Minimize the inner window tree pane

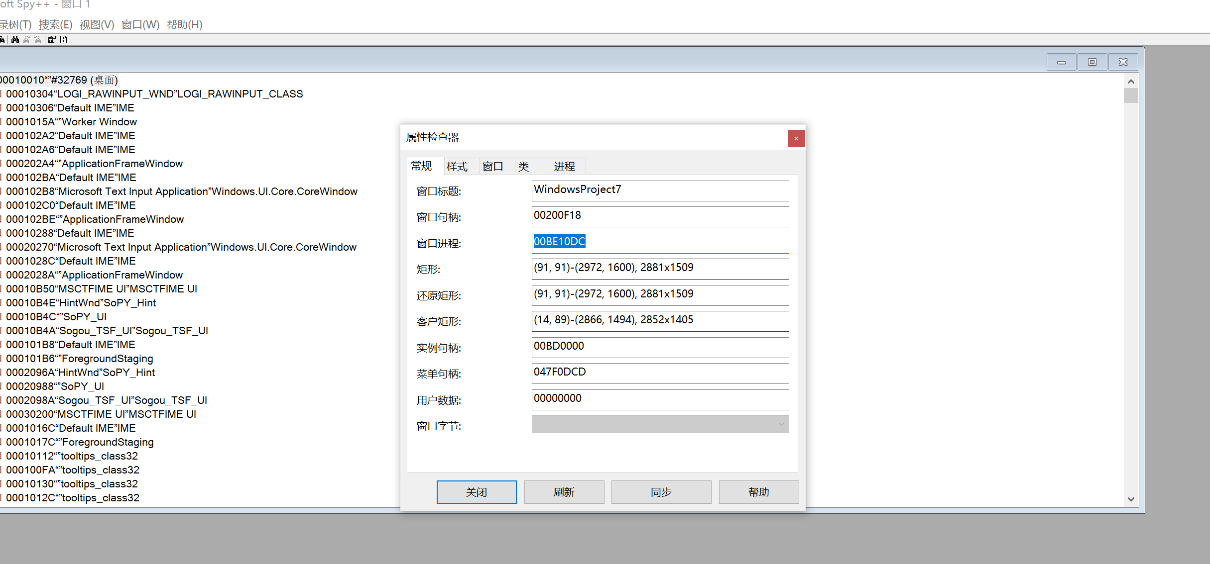pyautogui.click(x=1061, y=62)
